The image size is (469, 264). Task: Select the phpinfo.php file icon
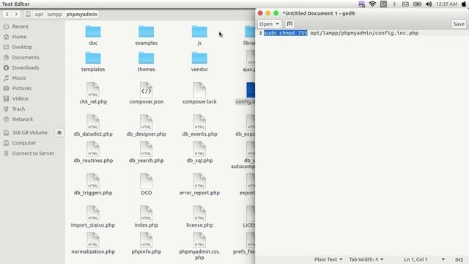[x=147, y=240]
